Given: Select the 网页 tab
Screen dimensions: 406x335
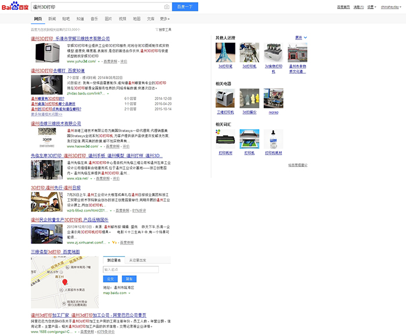Looking at the screenshot, I should (x=38, y=19).
